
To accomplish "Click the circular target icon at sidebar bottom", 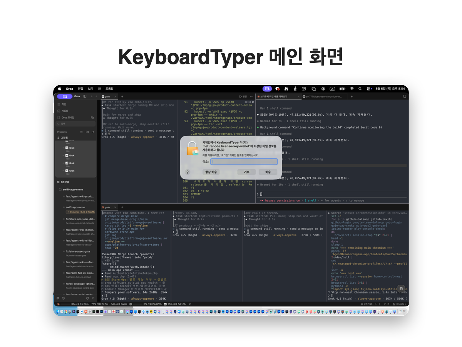I will (x=87, y=298).
